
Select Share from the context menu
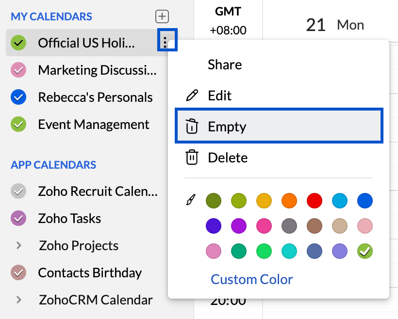tap(225, 64)
